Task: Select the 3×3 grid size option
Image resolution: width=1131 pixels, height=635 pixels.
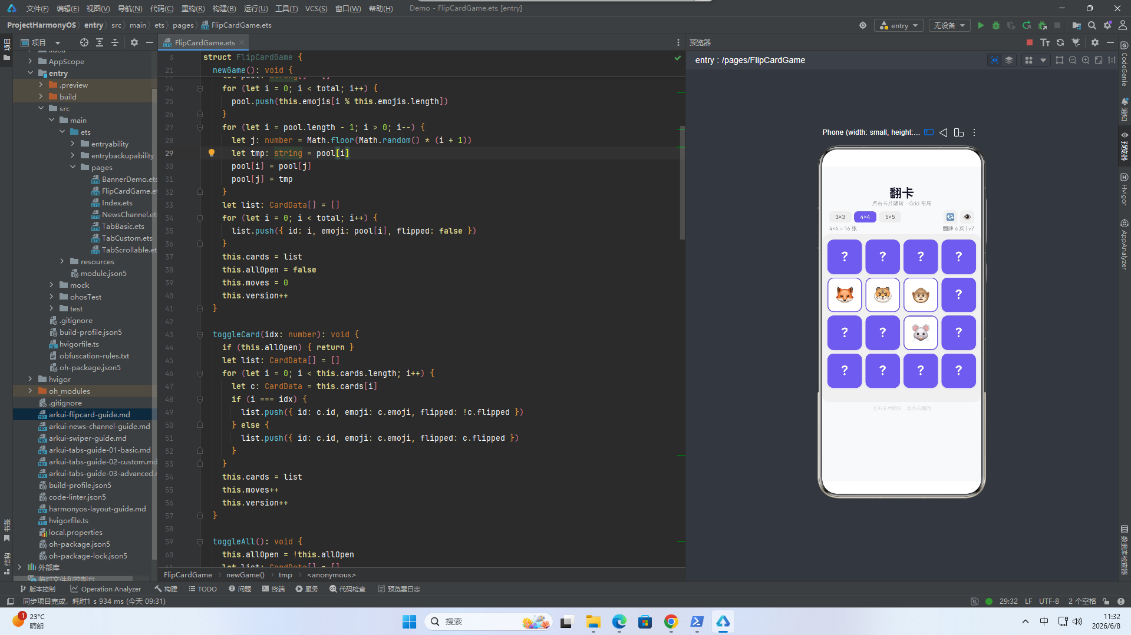Action: pos(840,217)
